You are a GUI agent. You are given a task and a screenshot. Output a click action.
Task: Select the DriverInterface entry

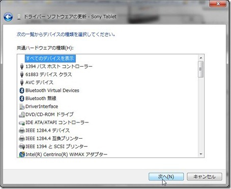pos(42,107)
